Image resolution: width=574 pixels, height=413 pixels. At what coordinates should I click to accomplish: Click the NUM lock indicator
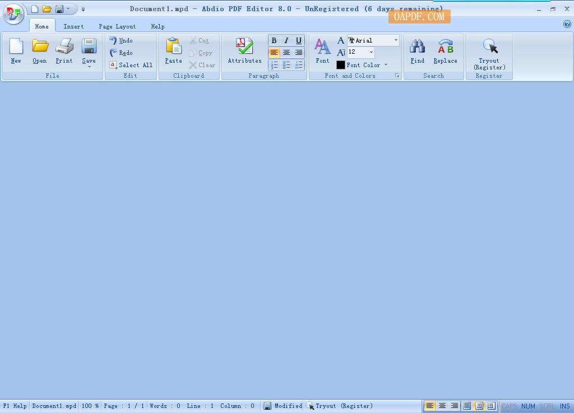pyautogui.click(x=528, y=406)
